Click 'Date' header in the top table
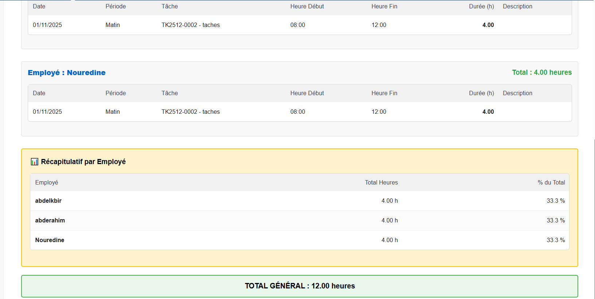Viewport: 595px width, 299px height. coord(39,6)
